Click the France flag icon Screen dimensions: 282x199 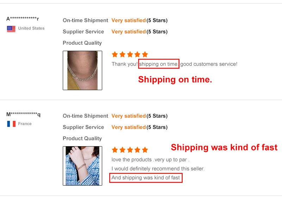pyautogui.click(x=11, y=124)
